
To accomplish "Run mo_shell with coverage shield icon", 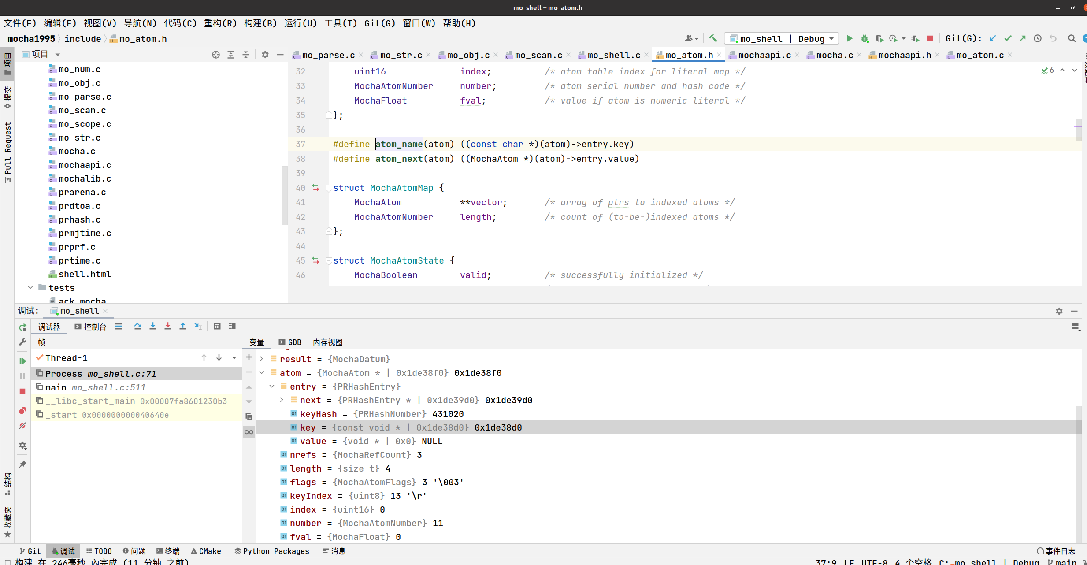I will click(879, 38).
